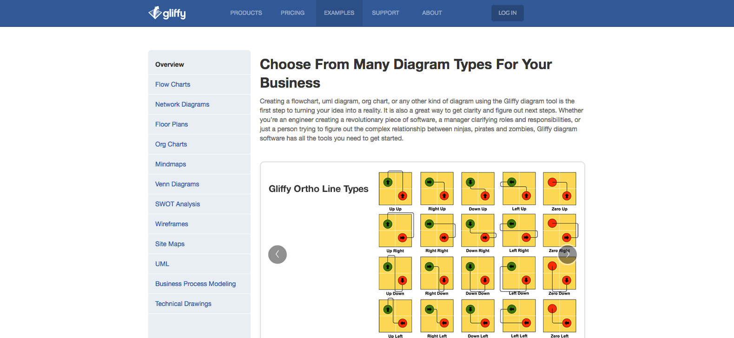The height and width of the screenshot is (338, 734).
Task: Click the Right Left line type tile
Action: click(437, 316)
